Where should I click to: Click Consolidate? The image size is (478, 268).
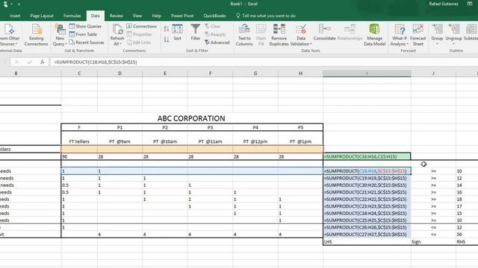coord(324,33)
